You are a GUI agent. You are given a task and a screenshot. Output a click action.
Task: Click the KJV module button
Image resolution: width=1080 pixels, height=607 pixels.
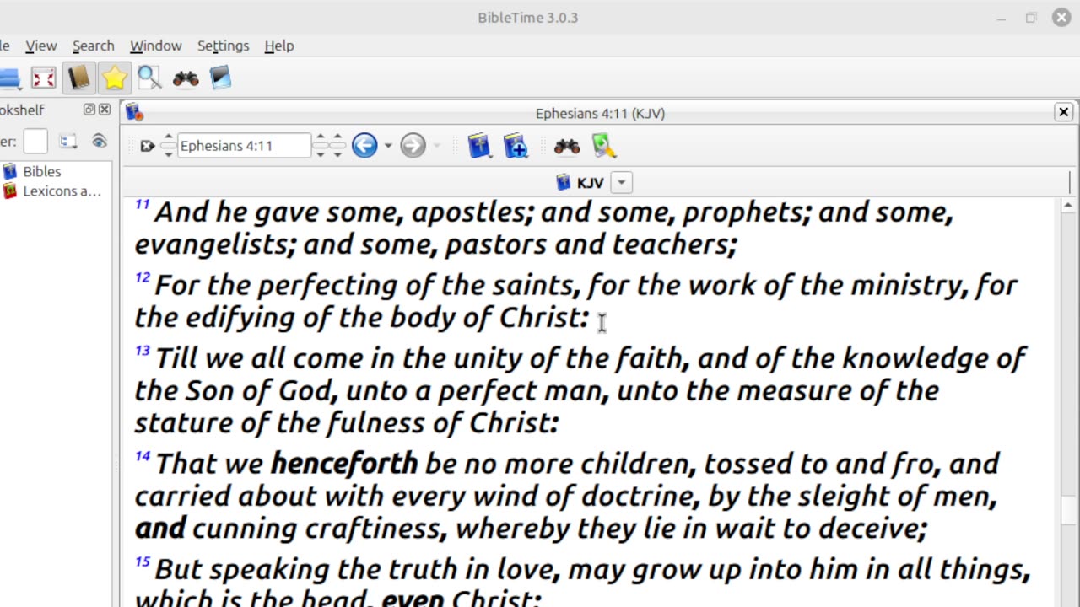click(x=580, y=182)
